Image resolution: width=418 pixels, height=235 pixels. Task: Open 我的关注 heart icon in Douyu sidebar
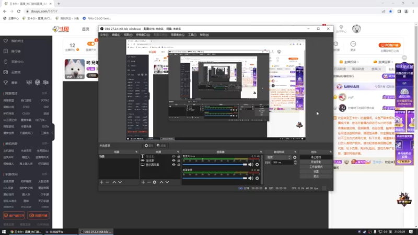point(6,41)
